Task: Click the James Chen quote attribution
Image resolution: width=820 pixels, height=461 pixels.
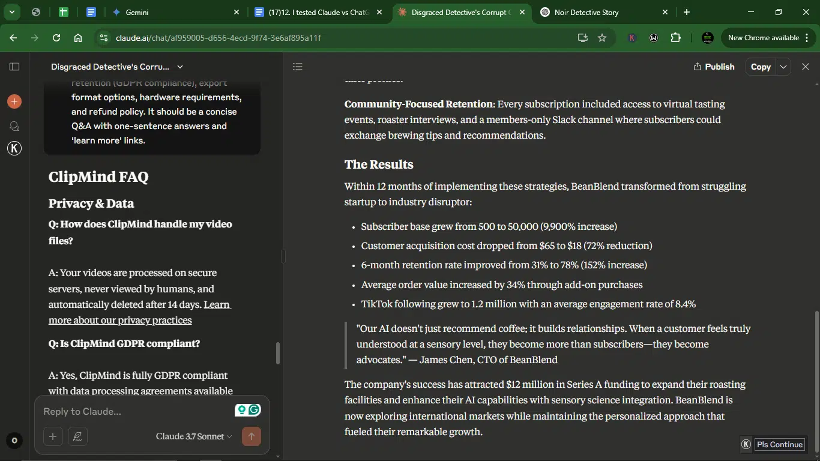Action: [x=483, y=360]
